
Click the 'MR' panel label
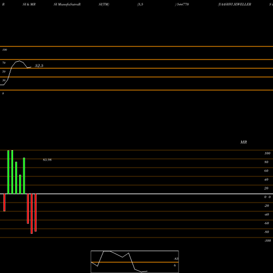pos(244,142)
